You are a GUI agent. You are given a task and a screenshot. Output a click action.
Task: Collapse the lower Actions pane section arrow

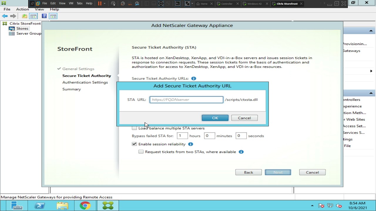click(x=371, y=93)
